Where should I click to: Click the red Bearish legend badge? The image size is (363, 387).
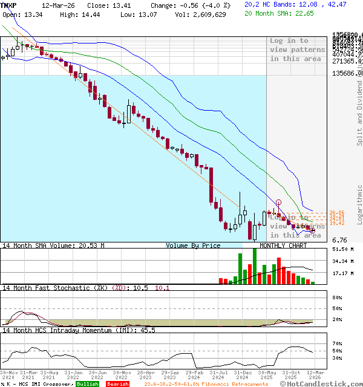pos(116,383)
